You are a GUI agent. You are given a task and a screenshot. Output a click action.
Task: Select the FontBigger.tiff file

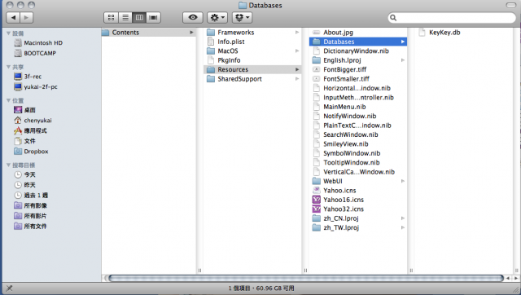point(358,69)
